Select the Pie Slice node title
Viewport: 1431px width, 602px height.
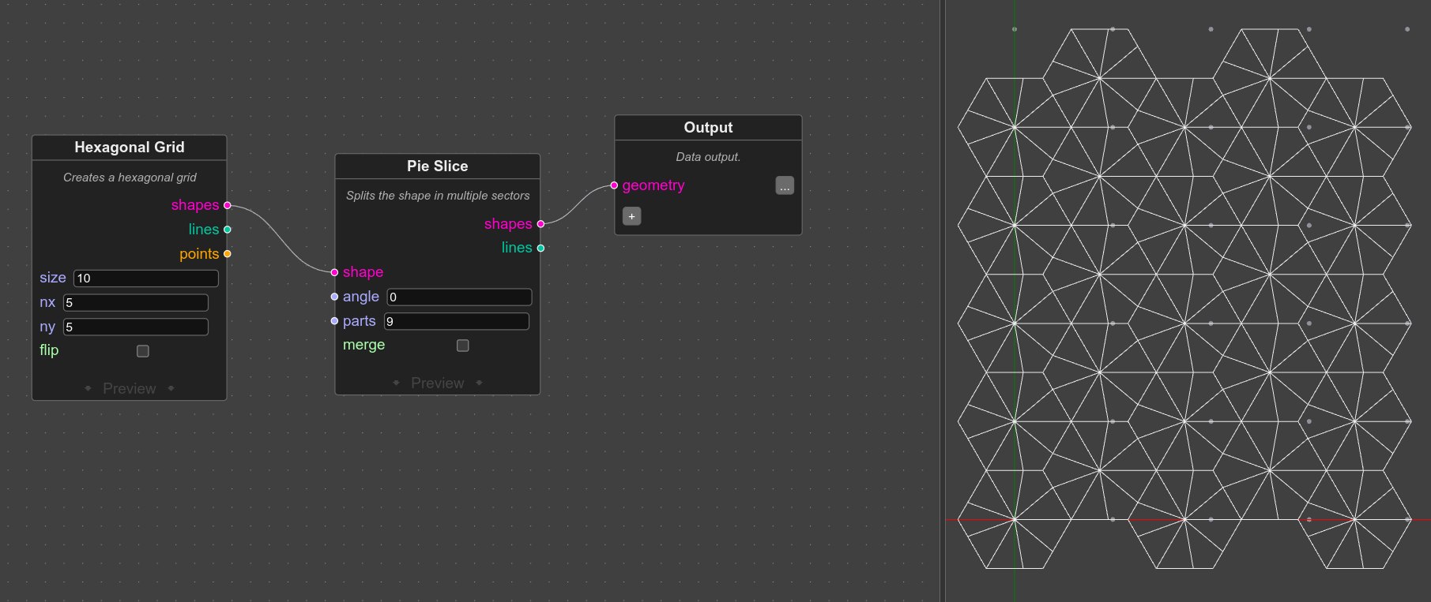(438, 166)
